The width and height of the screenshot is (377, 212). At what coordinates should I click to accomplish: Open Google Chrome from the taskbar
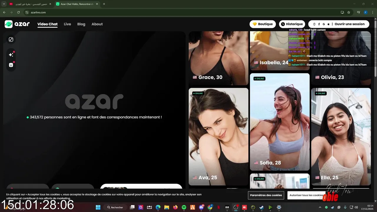(x=210, y=207)
